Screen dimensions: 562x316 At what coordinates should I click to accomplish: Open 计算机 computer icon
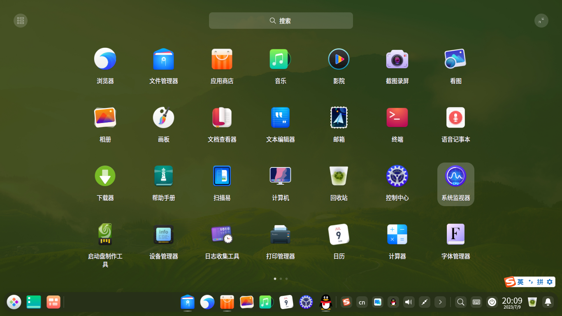click(280, 176)
